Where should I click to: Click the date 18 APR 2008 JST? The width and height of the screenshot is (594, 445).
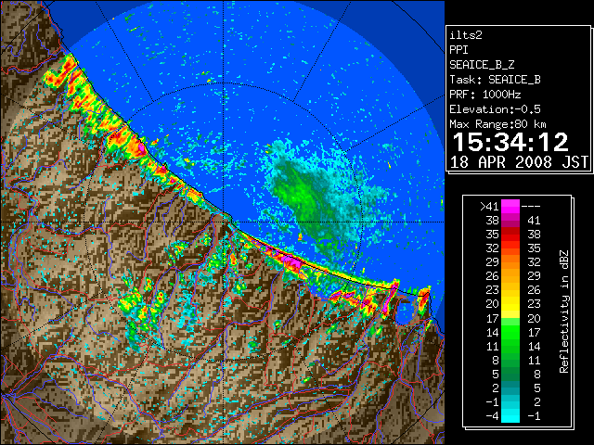pyautogui.click(x=519, y=162)
